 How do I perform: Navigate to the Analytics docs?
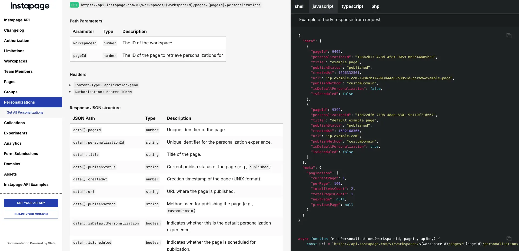[12, 143]
